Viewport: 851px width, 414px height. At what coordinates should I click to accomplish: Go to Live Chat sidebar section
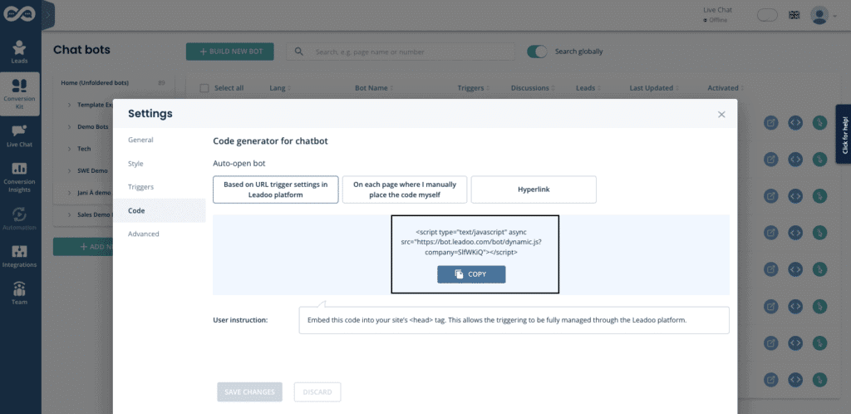(20, 136)
